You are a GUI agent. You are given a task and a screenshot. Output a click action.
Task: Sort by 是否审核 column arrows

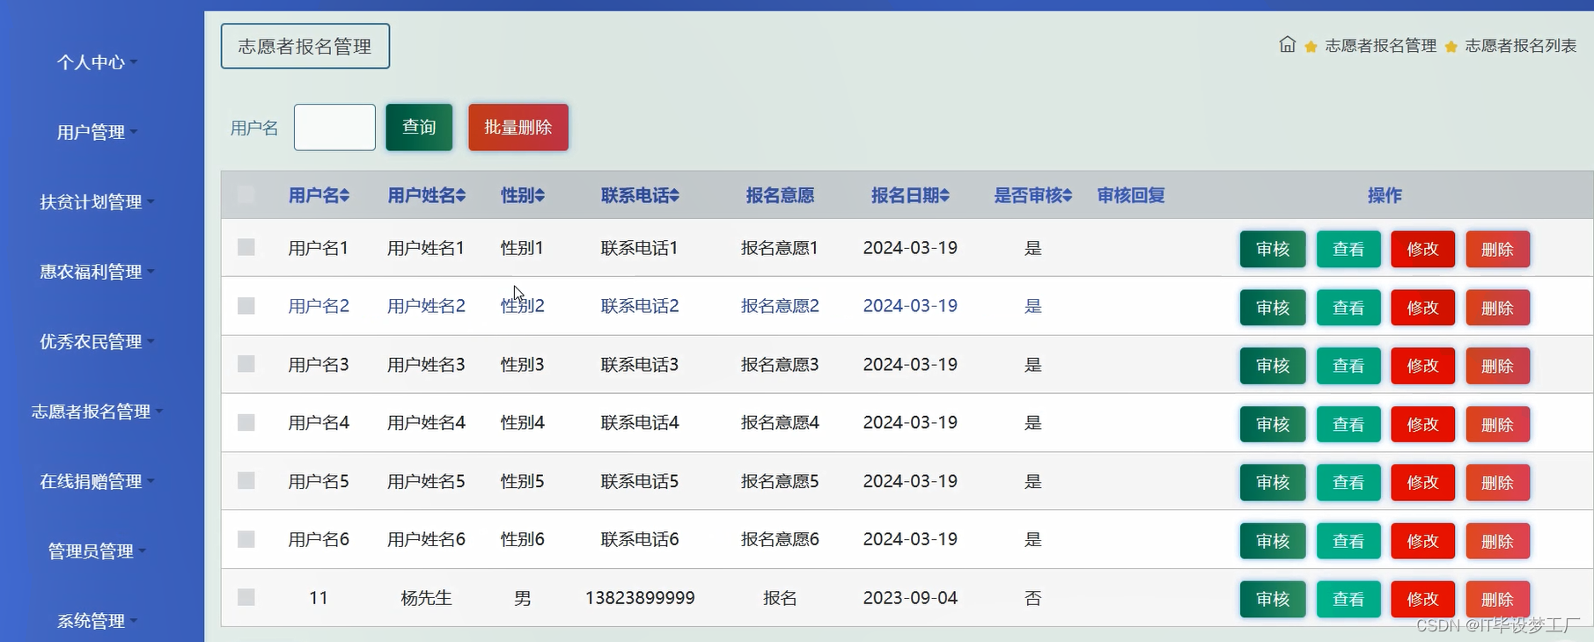tap(1067, 196)
